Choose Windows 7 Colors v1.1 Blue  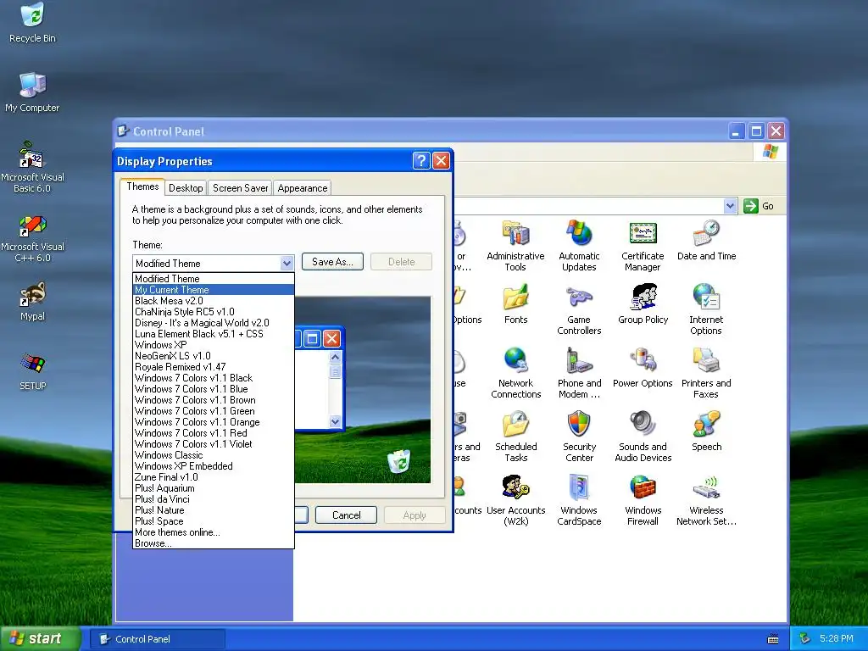213,389
